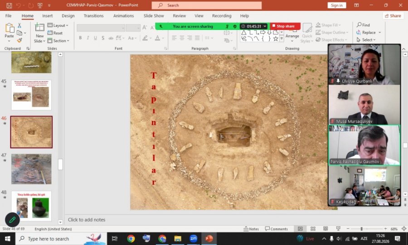Switch to the Design tab

point(68,15)
